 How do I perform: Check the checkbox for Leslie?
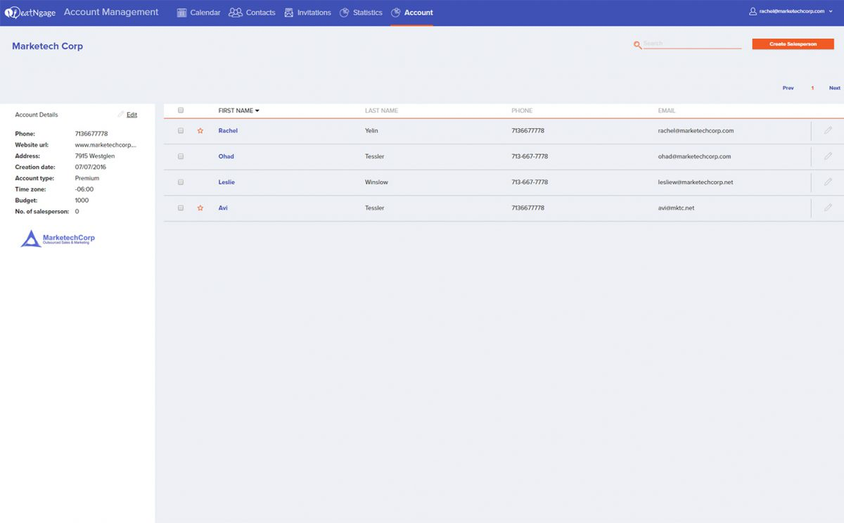181,182
